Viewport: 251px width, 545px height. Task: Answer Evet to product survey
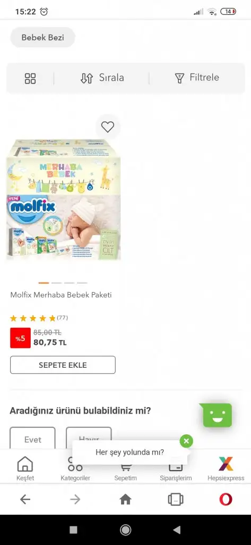32,439
